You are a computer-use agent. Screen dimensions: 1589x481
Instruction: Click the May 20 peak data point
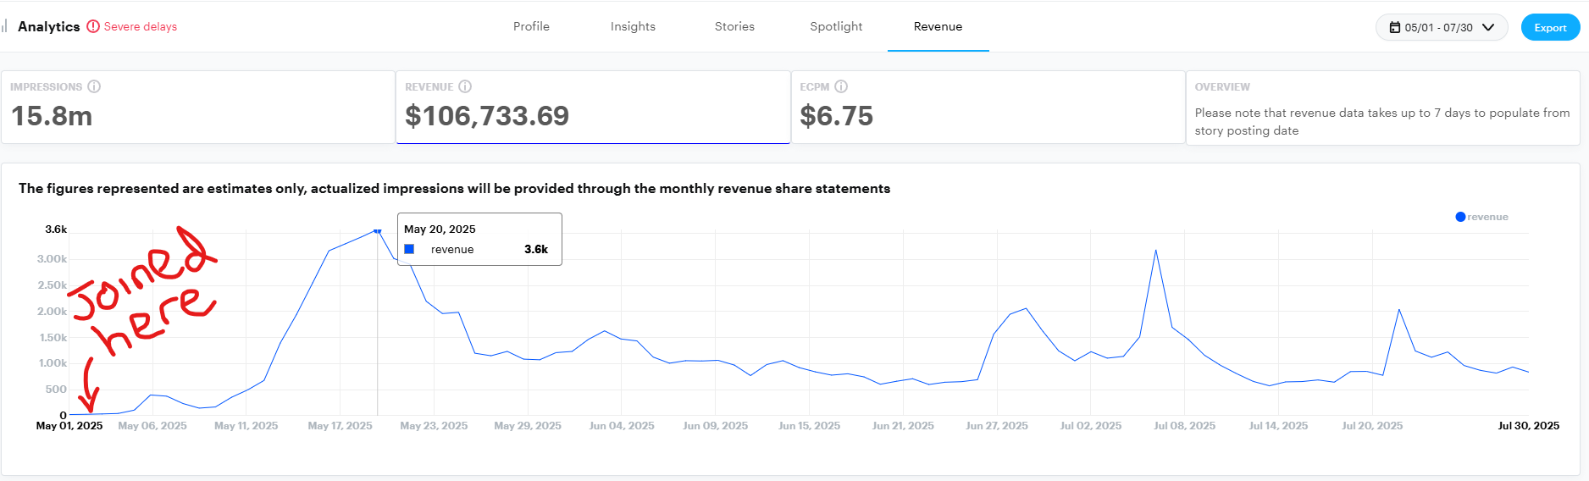click(378, 230)
